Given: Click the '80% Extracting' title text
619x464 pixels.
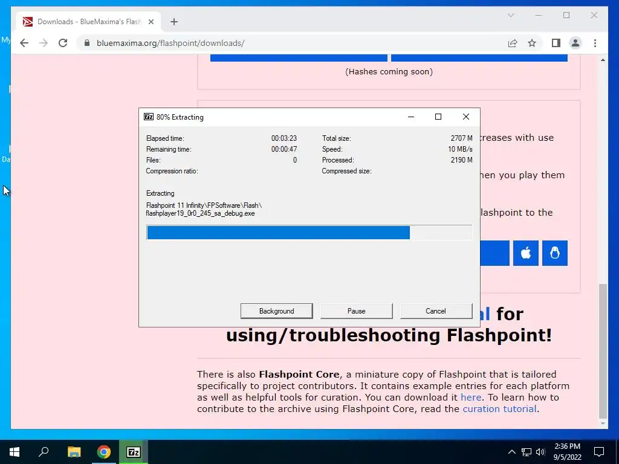Looking at the screenshot, I should click(x=180, y=117).
